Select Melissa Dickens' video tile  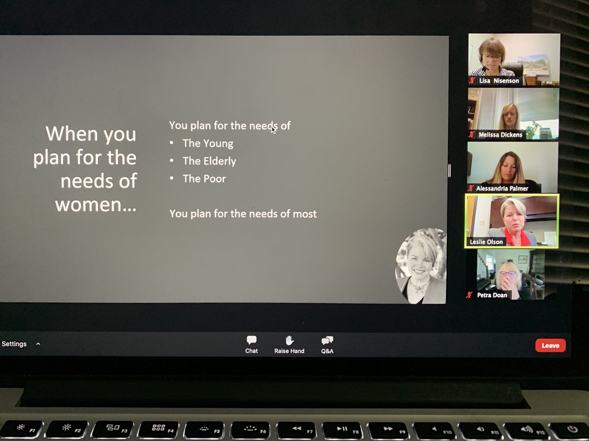tap(513, 114)
